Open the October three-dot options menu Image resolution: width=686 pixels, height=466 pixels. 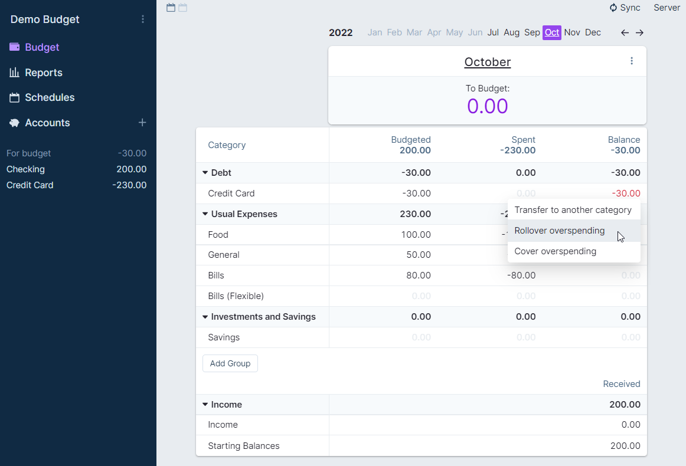632,61
